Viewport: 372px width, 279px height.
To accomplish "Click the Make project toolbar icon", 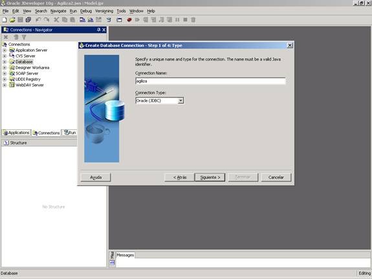I will pos(82,19).
